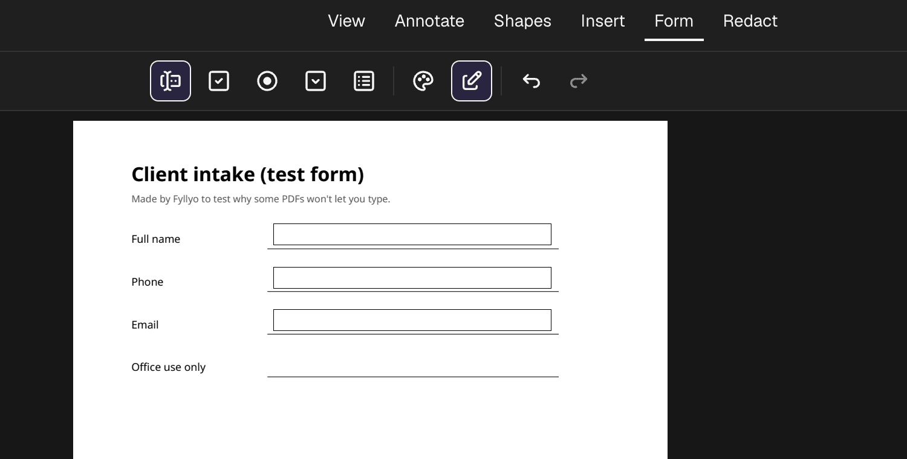Select the list box form field tool
This screenshot has width=907, height=459.
pyautogui.click(x=364, y=81)
